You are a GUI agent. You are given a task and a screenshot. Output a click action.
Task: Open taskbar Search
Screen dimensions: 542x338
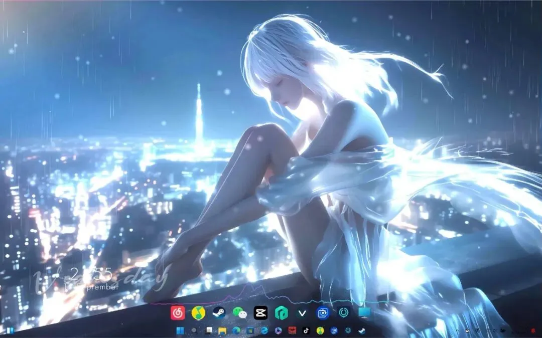194,331
